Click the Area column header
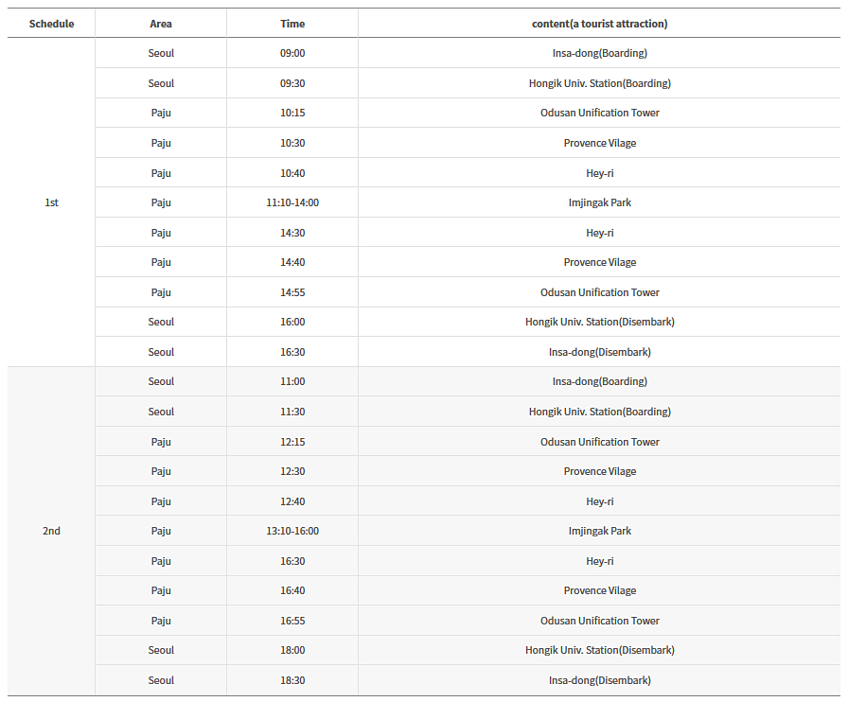848x702 pixels. tap(161, 24)
